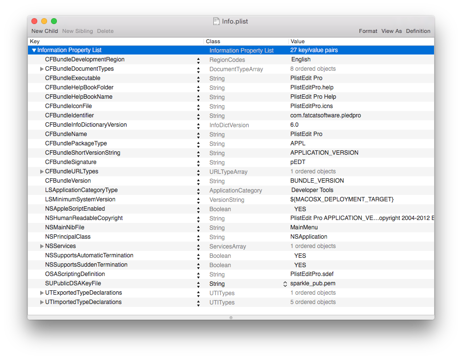Click the InfoDictVersion class cell
Image resolution: width=462 pixels, height=359 pixels.
(x=229, y=125)
